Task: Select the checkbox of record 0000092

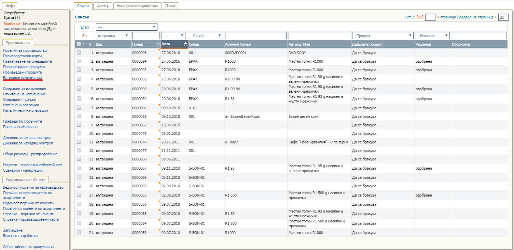Action: (x=79, y=79)
